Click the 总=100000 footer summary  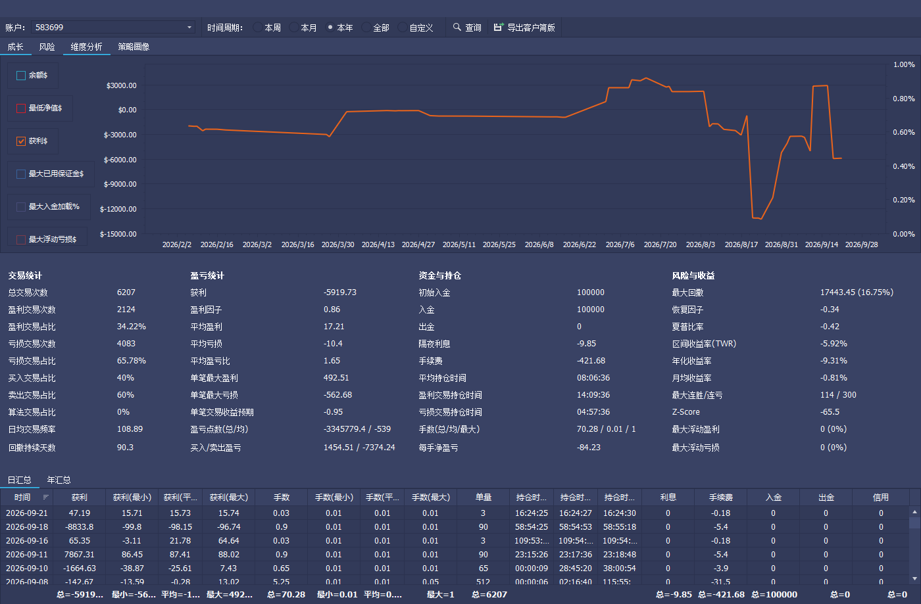[x=774, y=595]
